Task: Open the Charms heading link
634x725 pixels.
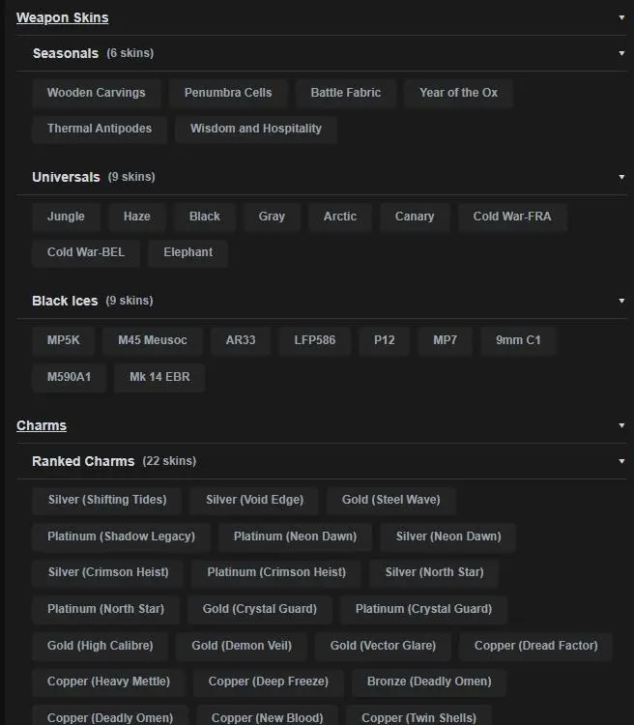Action: coord(42,425)
